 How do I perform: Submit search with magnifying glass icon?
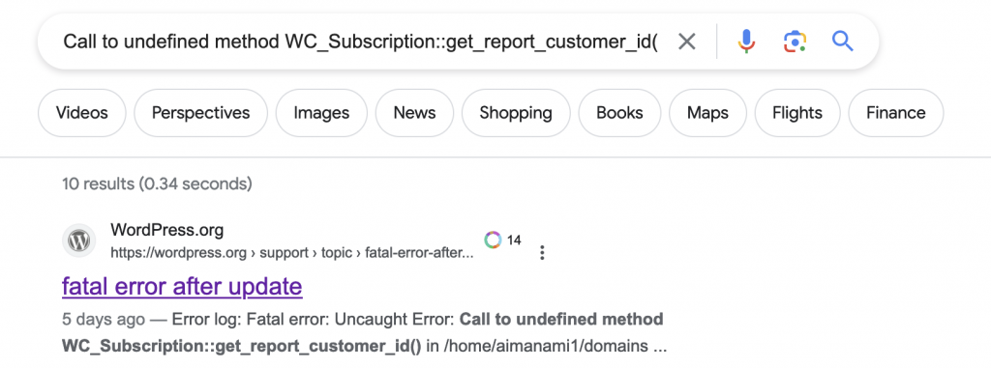tap(843, 42)
